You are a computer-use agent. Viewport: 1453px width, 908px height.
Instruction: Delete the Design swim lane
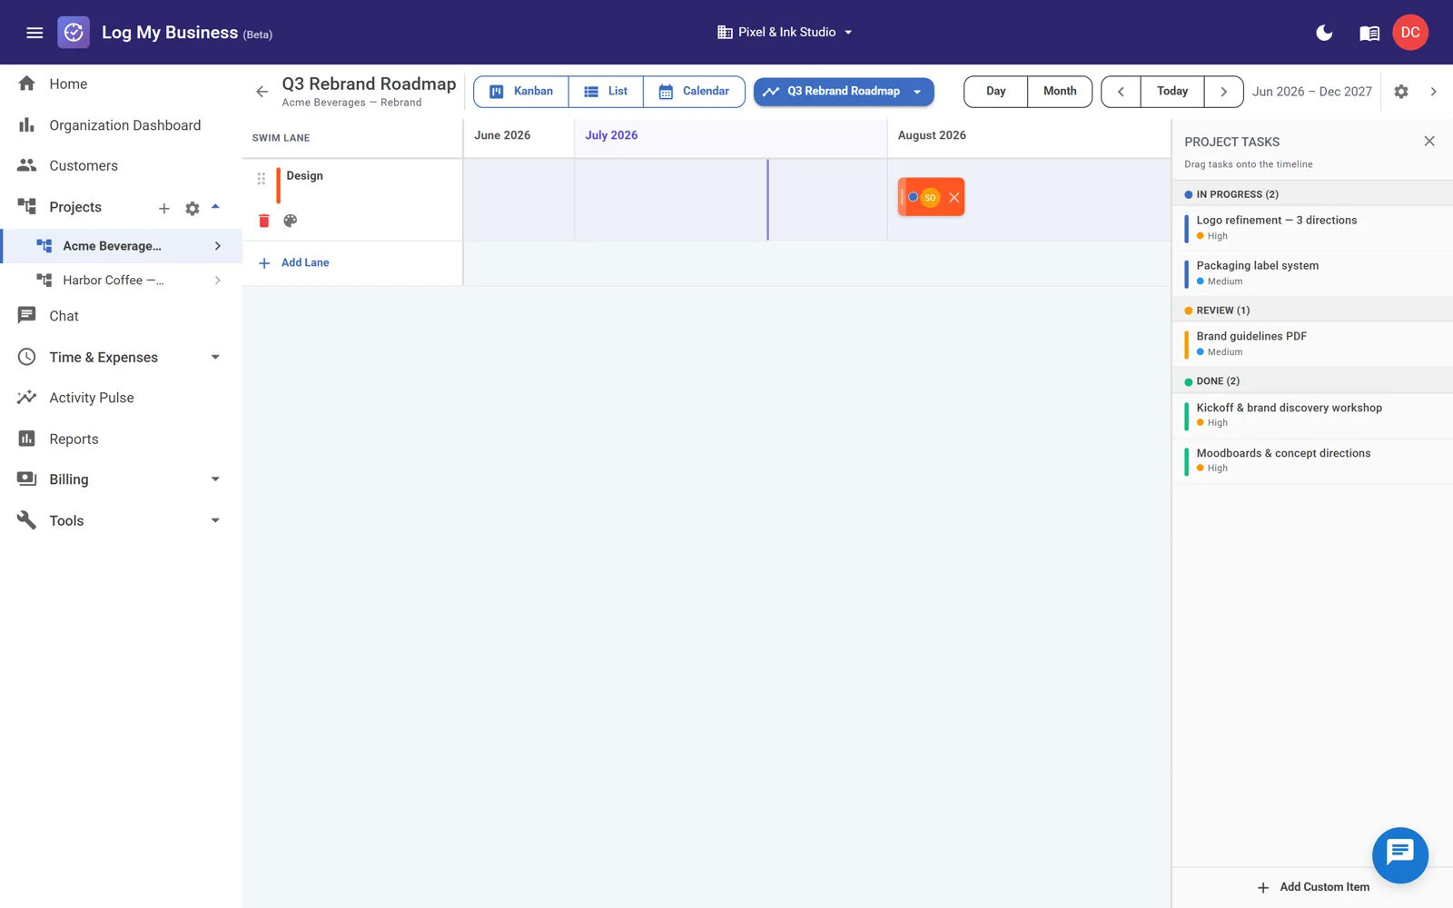(264, 221)
